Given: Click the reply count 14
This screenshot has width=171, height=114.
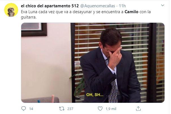Looking at the screenshot, I should pos(31,109).
